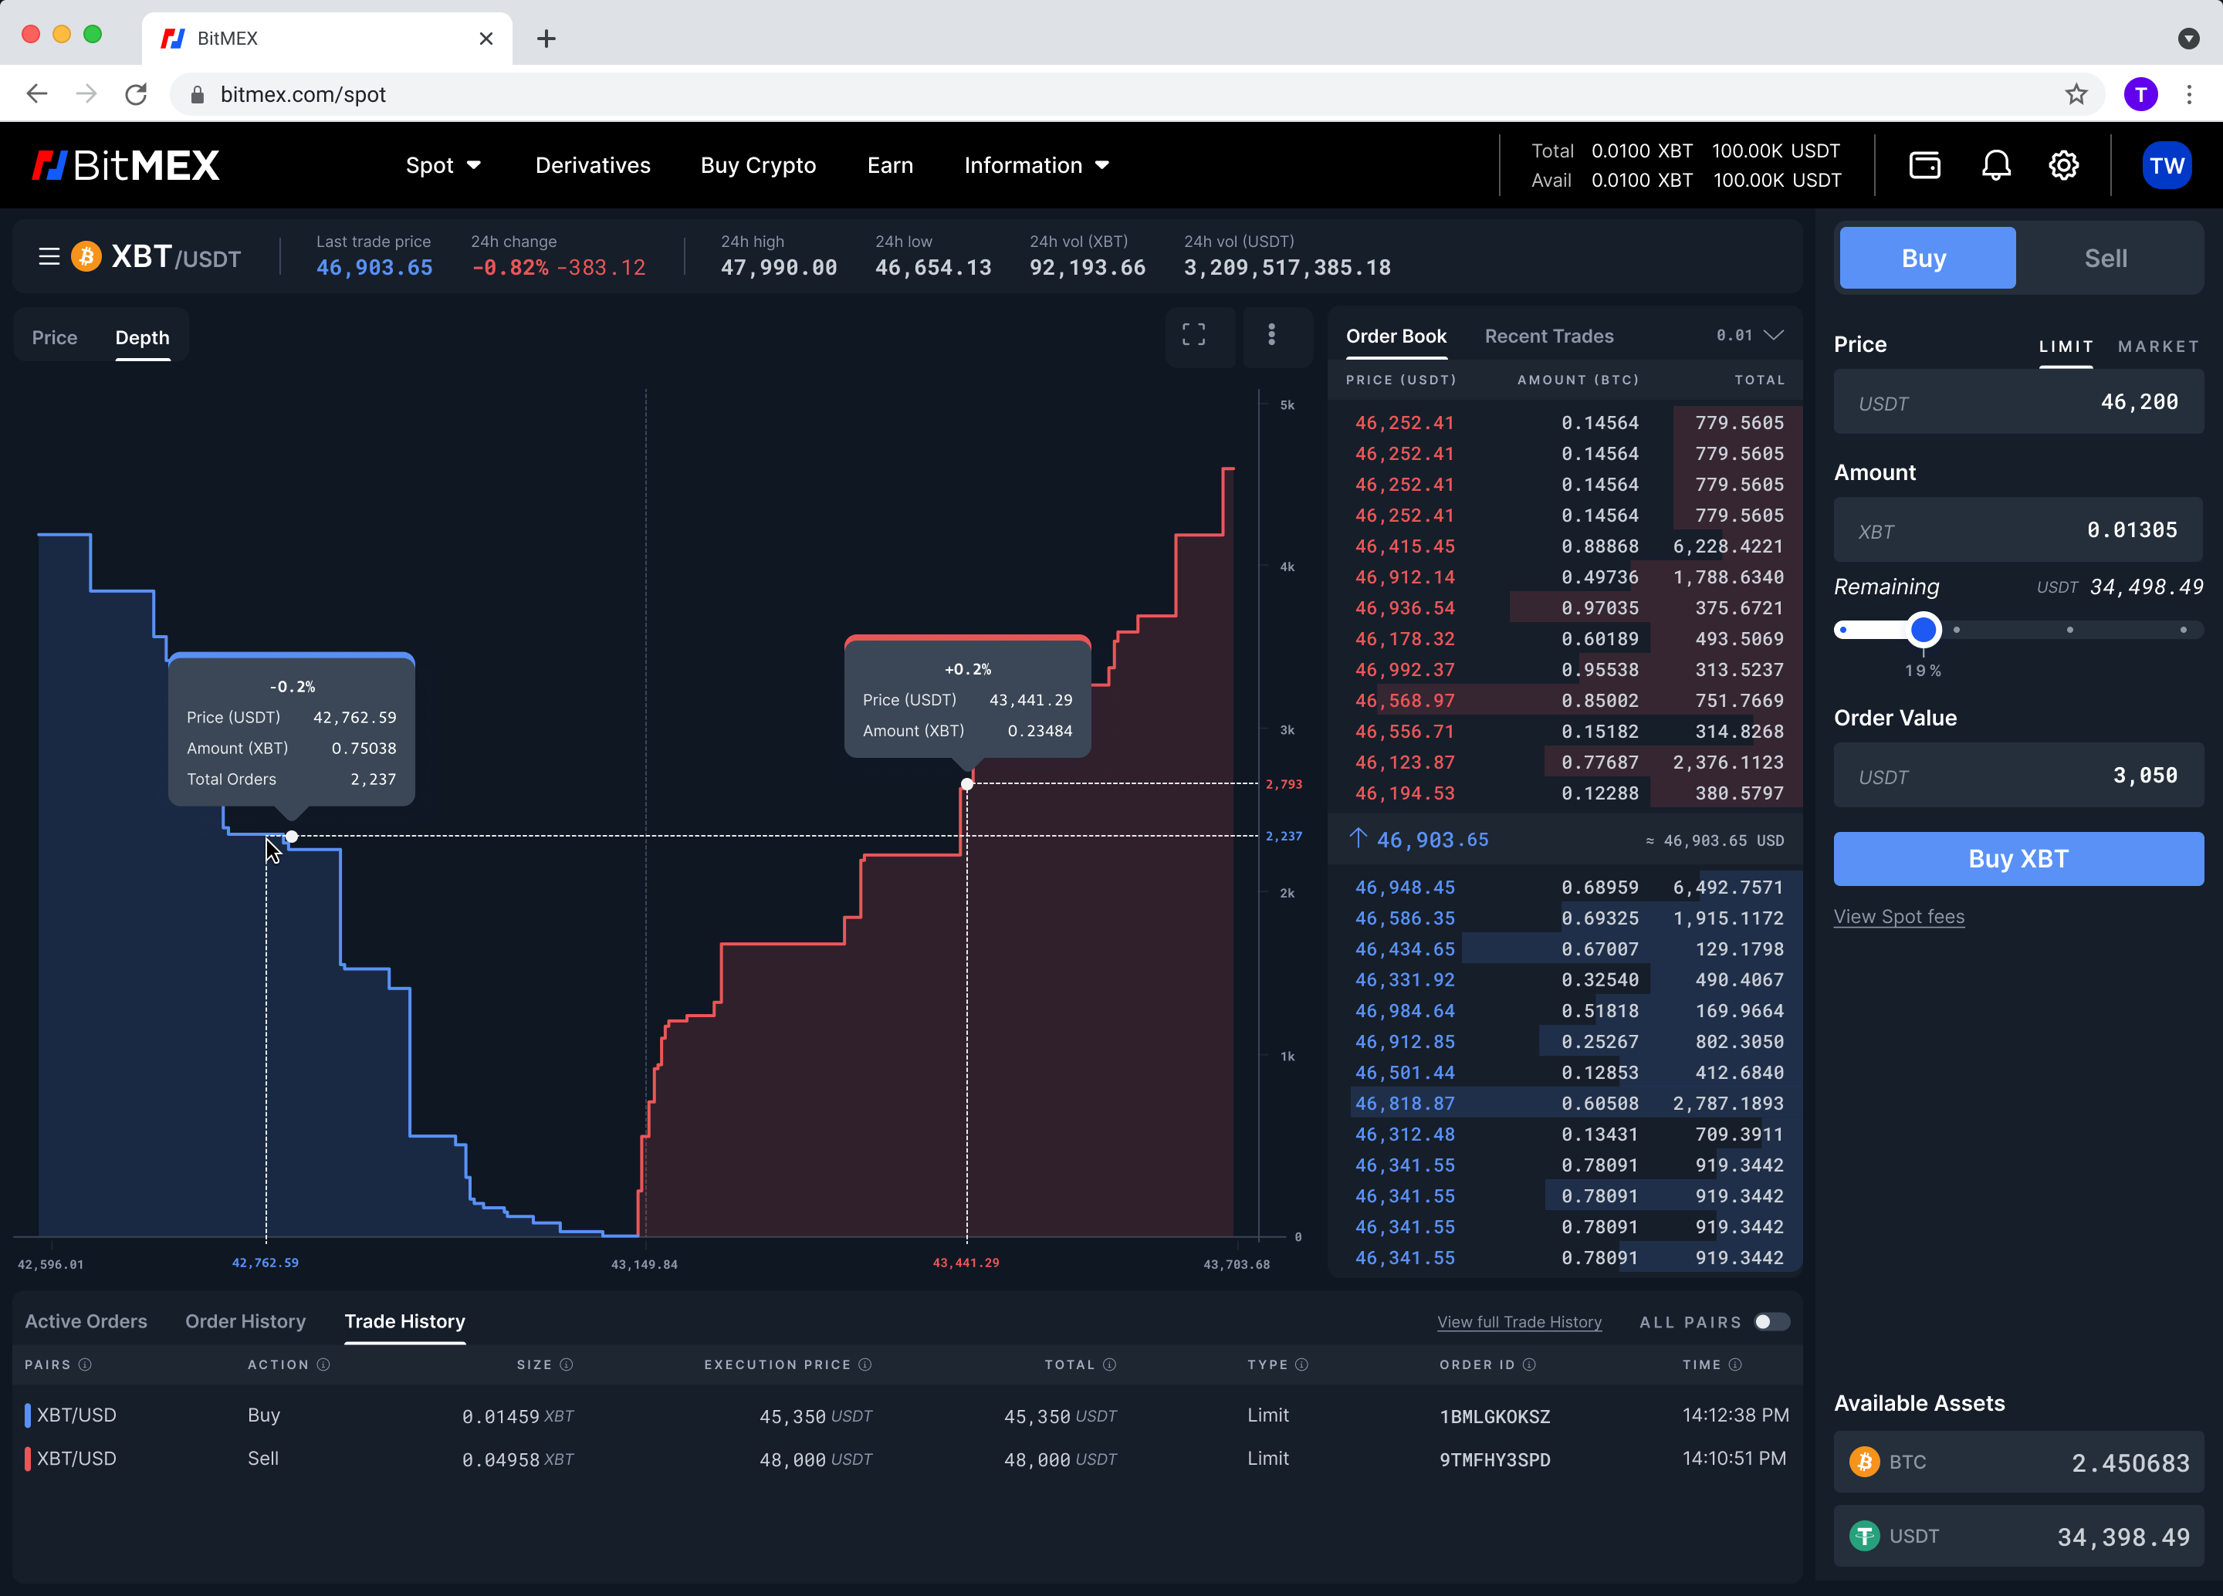Open XBT/USDT pair selector
Viewport: 2223px width, 1596px height.
[175, 257]
